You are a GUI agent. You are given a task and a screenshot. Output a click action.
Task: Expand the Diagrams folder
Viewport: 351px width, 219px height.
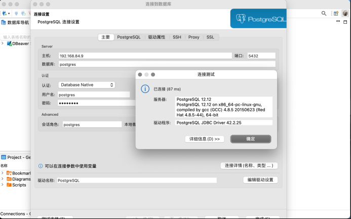click(x=3, y=179)
